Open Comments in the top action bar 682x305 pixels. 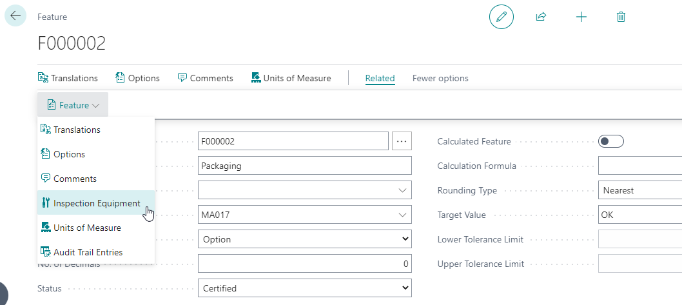(x=205, y=78)
